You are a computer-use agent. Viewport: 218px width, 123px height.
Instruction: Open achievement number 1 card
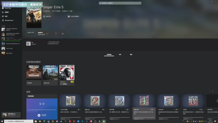(71, 107)
